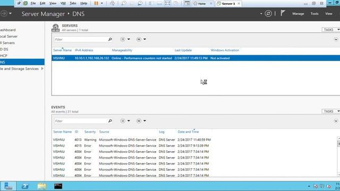Click the Servers filter input field
Image resolution: width=340 pixels, height=191 pixels.
point(81,39)
